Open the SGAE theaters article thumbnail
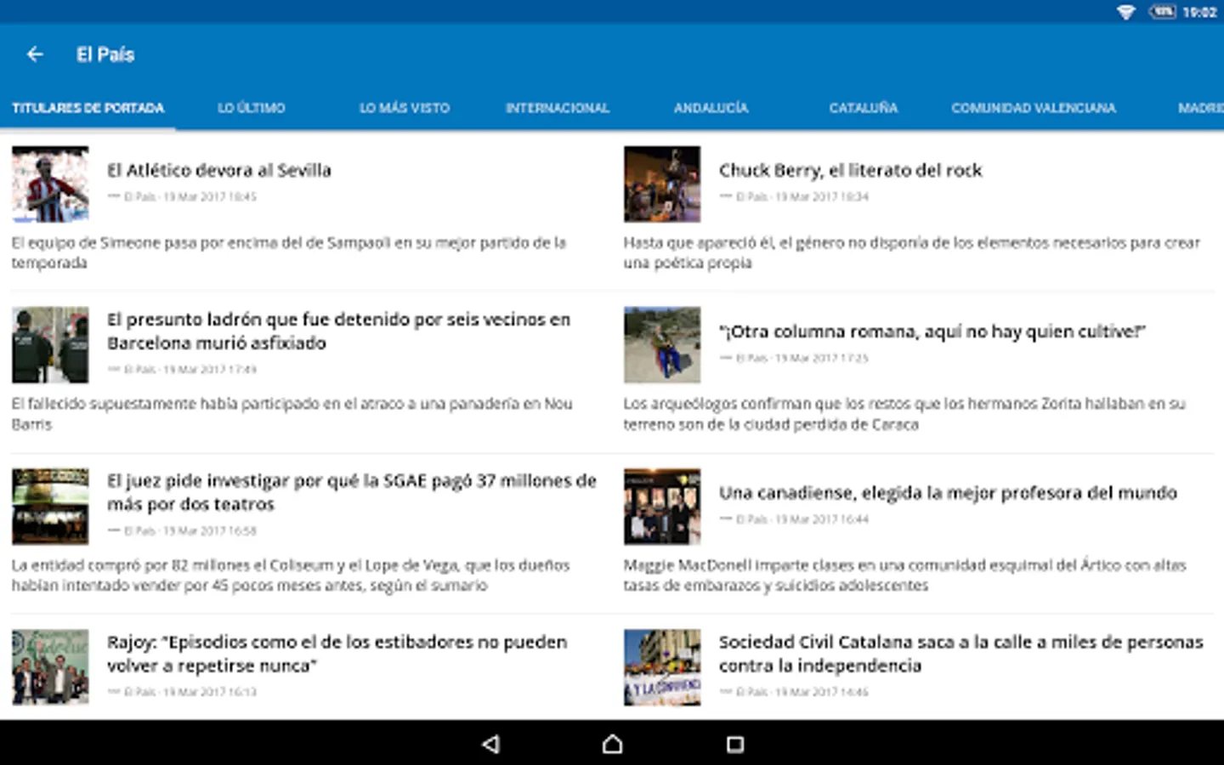The width and height of the screenshot is (1224, 765). click(50, 507)
